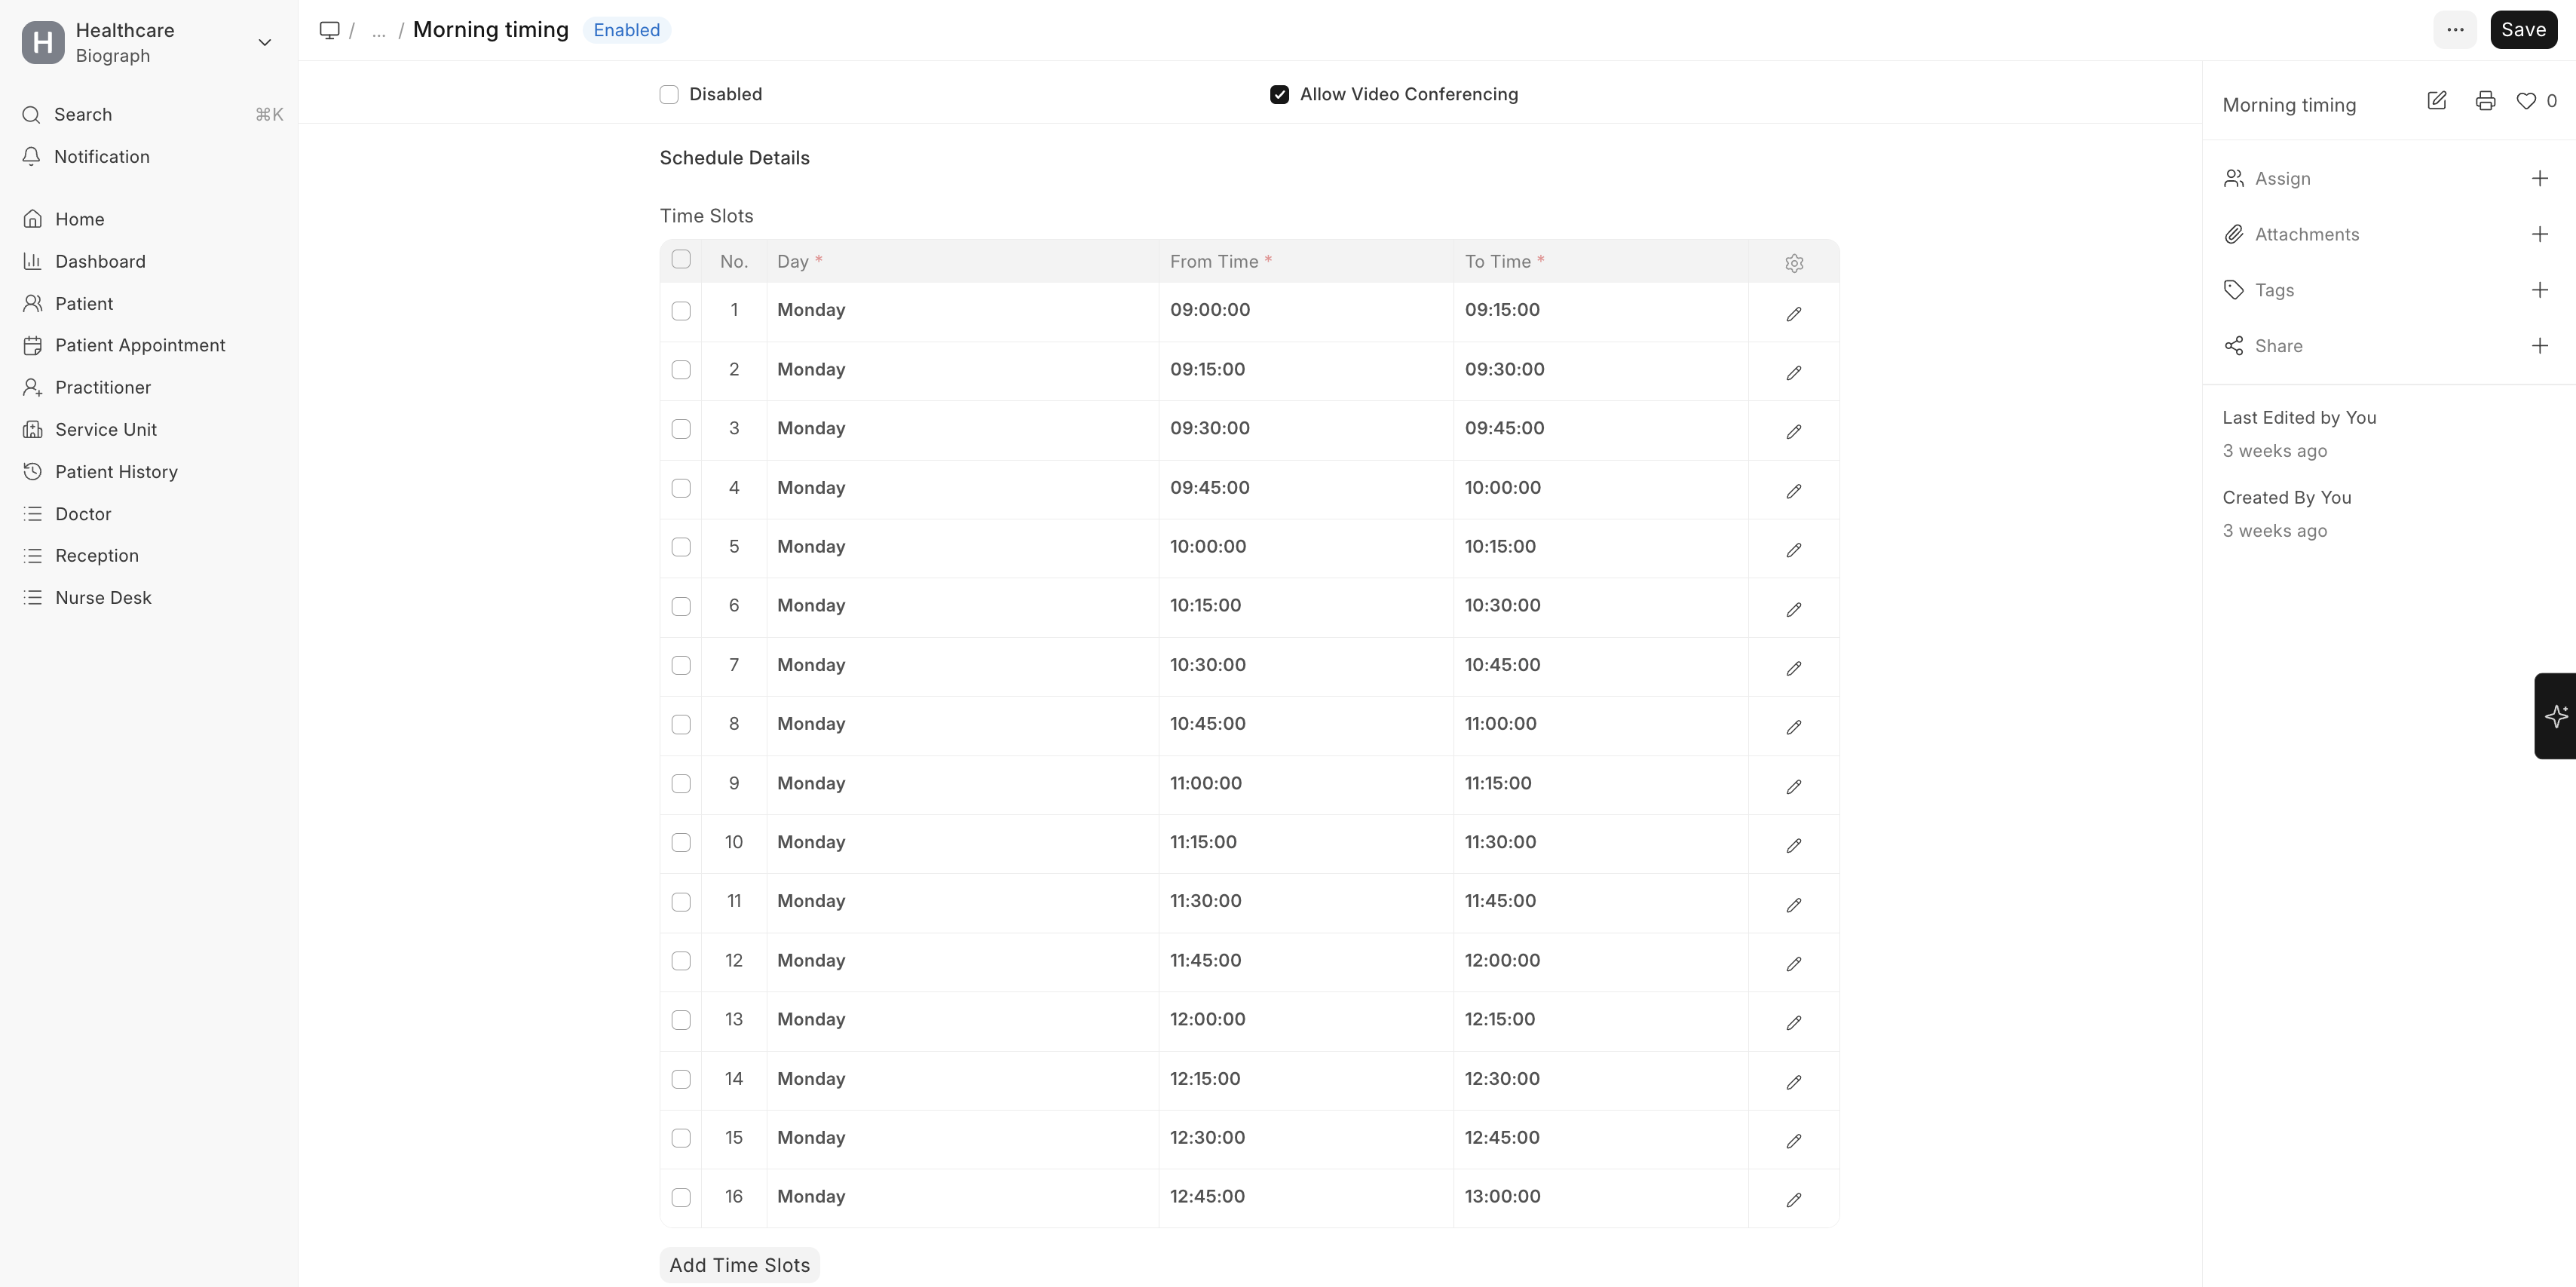
Task: Click the print icon in sidebar
Action: point(2485,101)
